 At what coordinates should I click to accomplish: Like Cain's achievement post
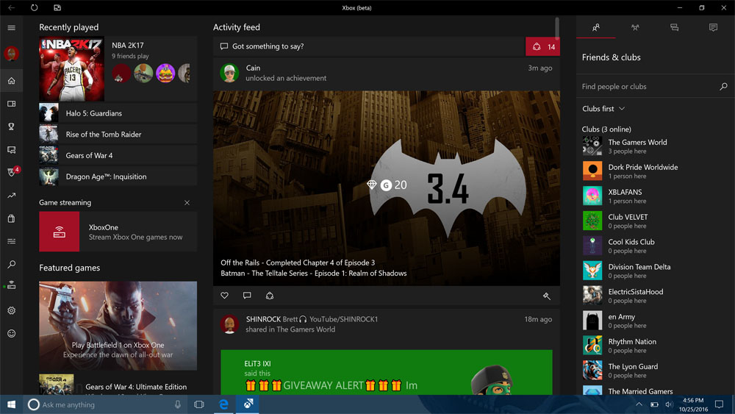224,296
